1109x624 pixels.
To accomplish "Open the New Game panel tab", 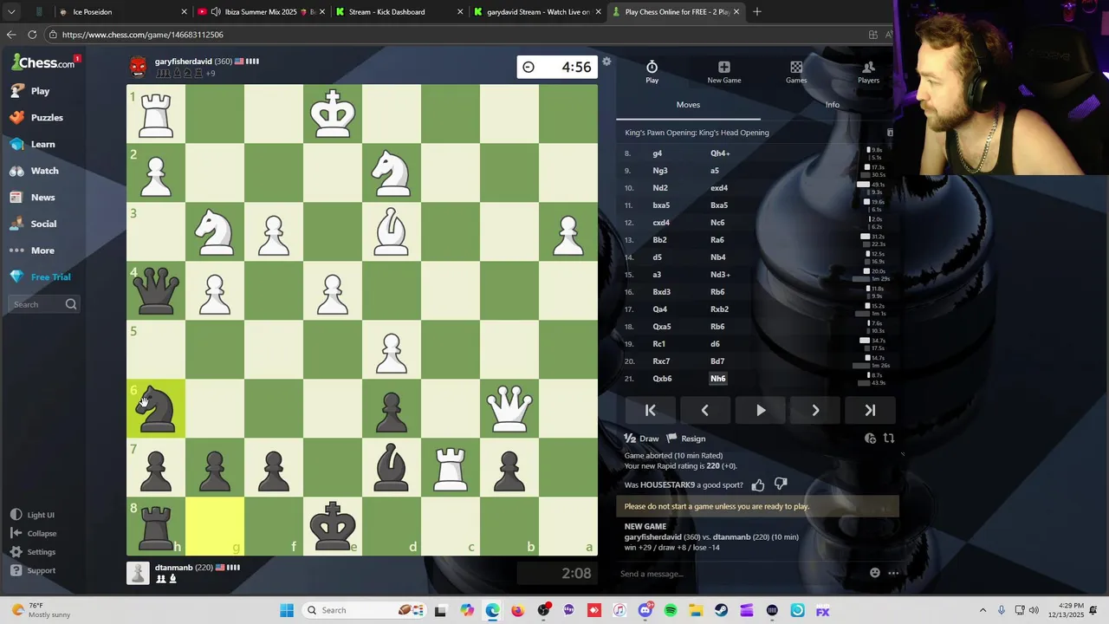I will pyautogui.click(x=724, y=72).
